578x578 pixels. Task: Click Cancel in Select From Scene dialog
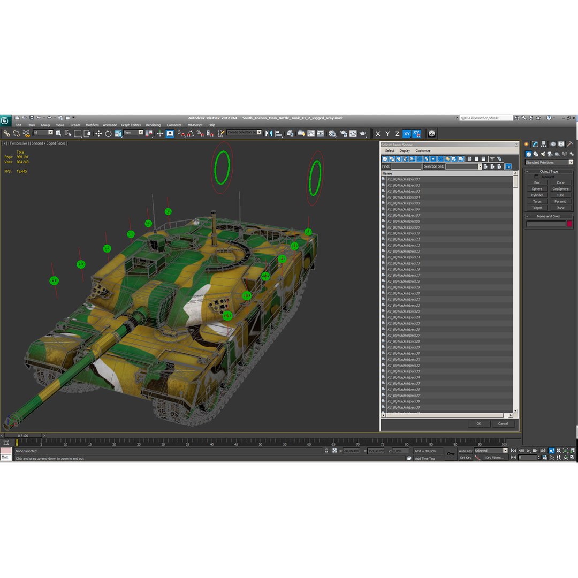coord(503,423)
